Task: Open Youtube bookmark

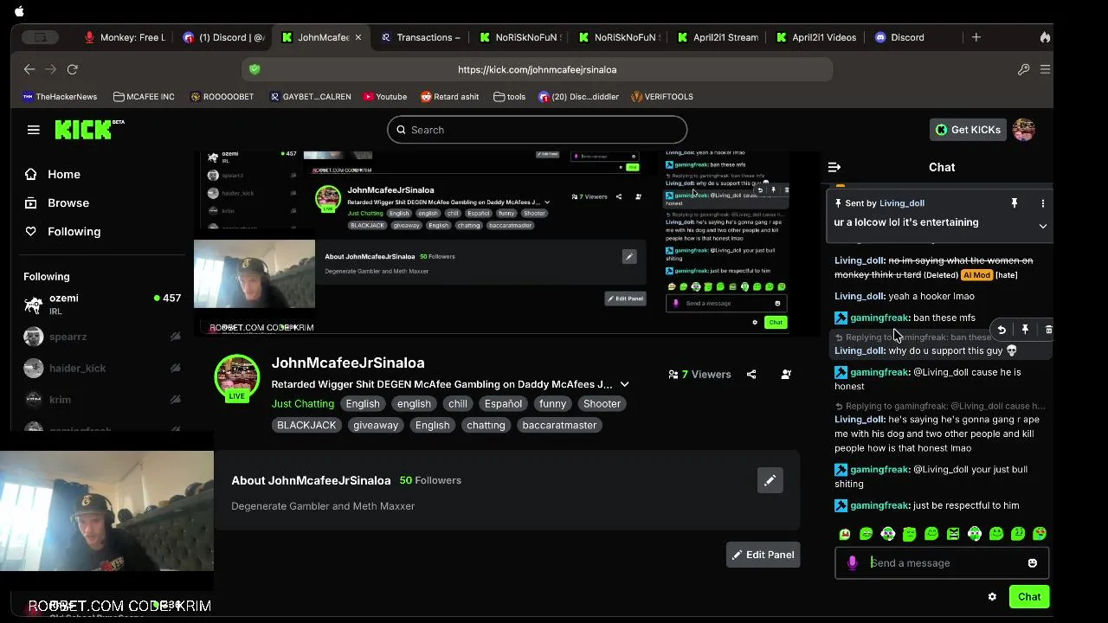Action: tap(385, 97)
